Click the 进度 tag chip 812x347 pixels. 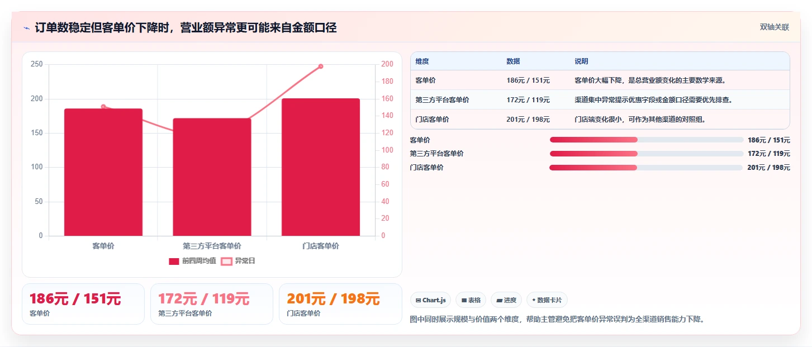(506, 300)
